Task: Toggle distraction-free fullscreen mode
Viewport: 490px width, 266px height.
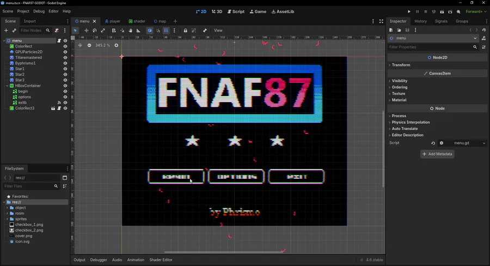Action: (x=381, y=21)
